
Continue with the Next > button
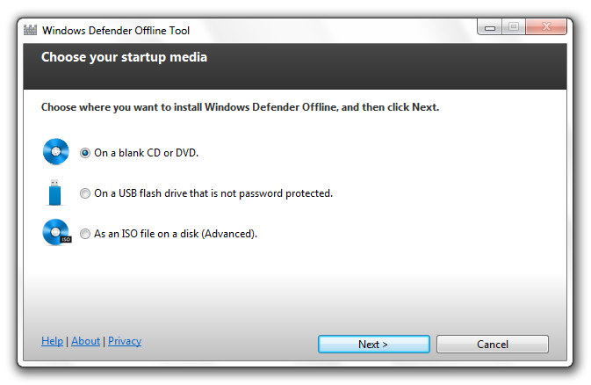374,345
